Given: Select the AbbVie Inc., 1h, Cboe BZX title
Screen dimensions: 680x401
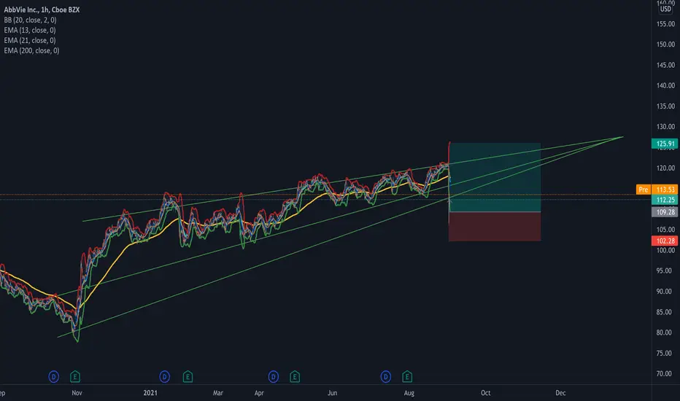Looking at the screenshot, I should (x=42, y=9).
